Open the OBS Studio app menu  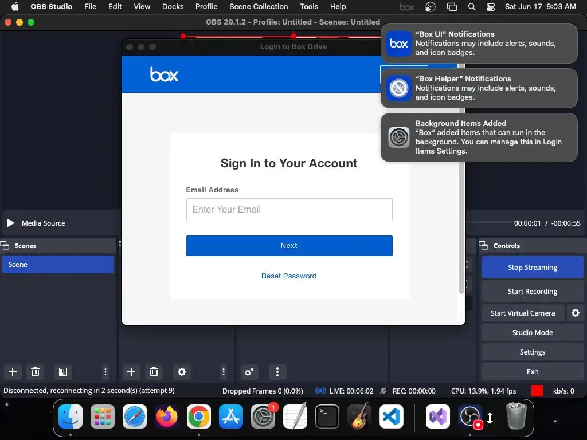51,7
